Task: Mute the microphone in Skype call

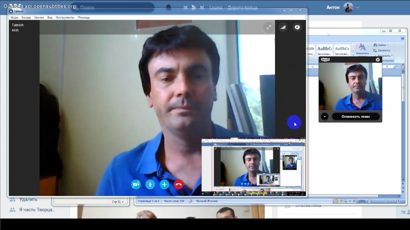Action: [x=150, y=184]
